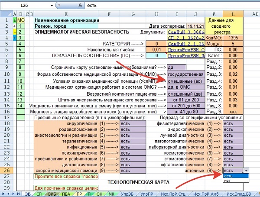Choose "есть" in the dropdown list

pyautogui.click(x=236, y=176)
